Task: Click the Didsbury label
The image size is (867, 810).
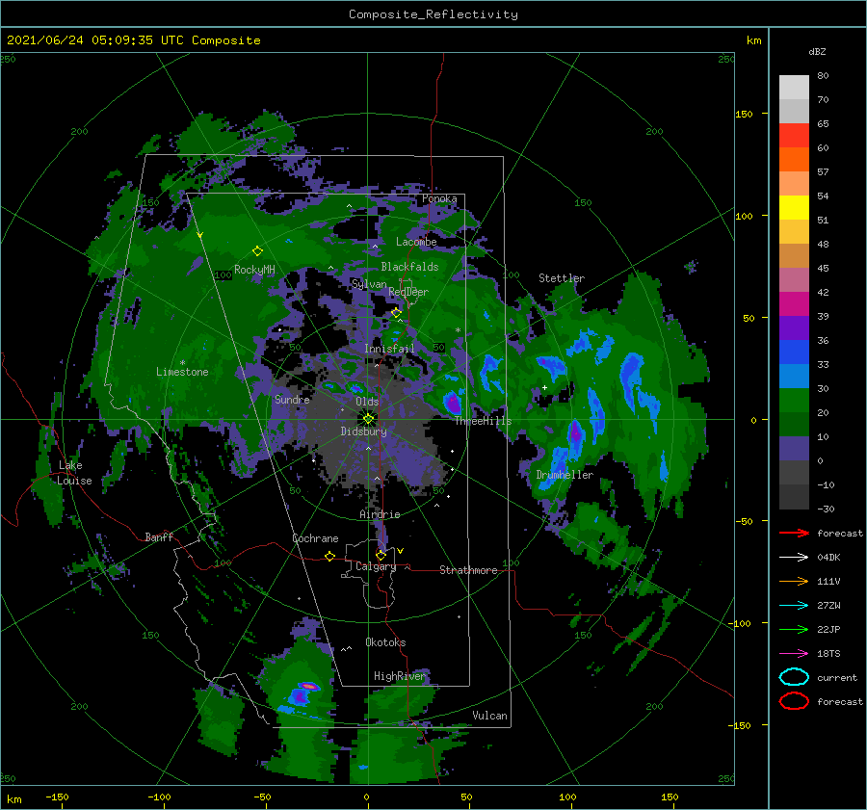Action: tap(363, 431)
